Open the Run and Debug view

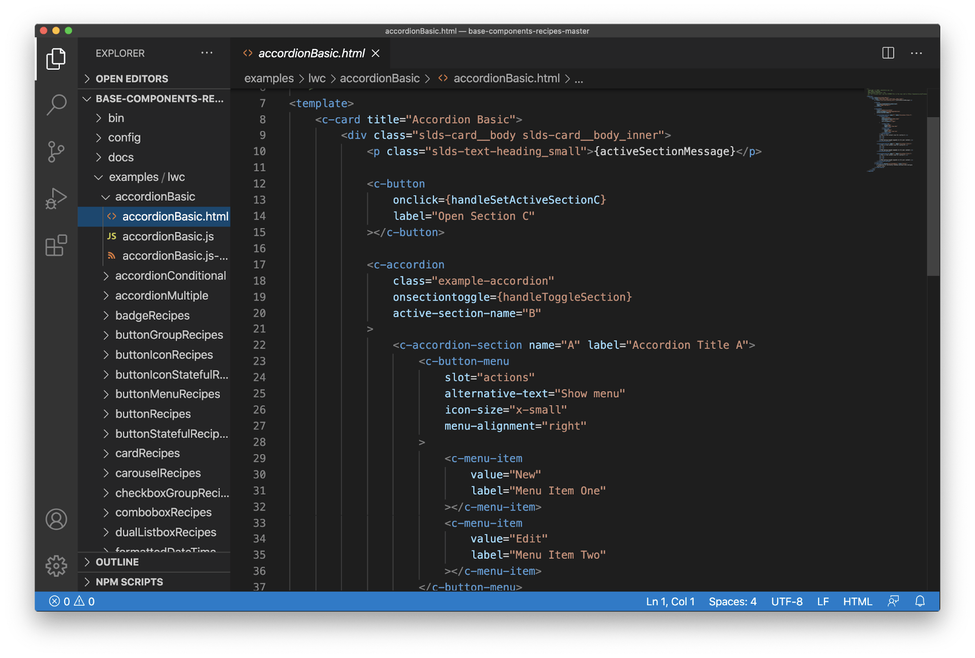56,198
